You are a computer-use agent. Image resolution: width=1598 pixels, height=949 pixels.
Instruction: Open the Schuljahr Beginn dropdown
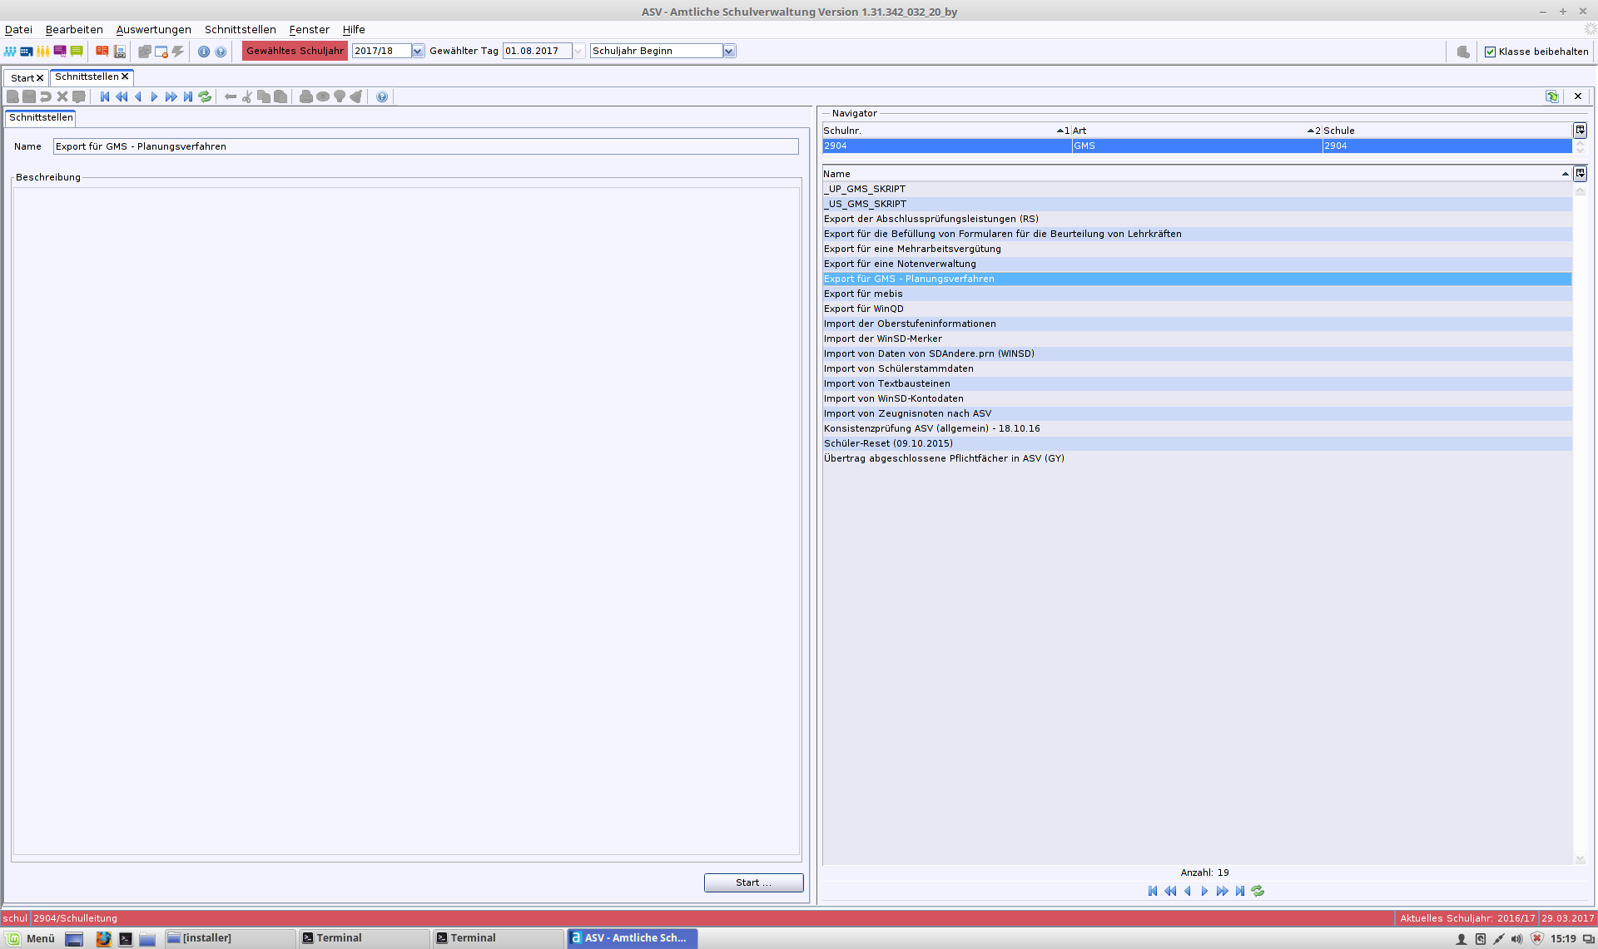point(729,51)
